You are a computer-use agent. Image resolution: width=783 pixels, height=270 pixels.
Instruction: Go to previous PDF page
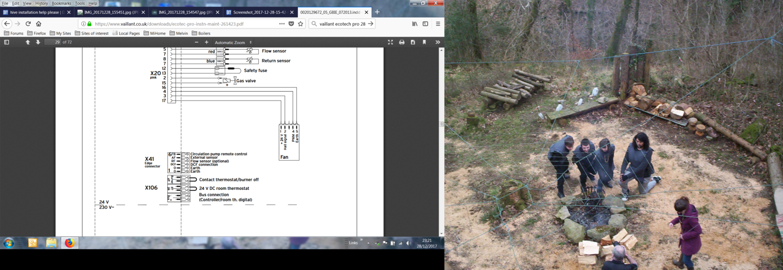(27, 42)
